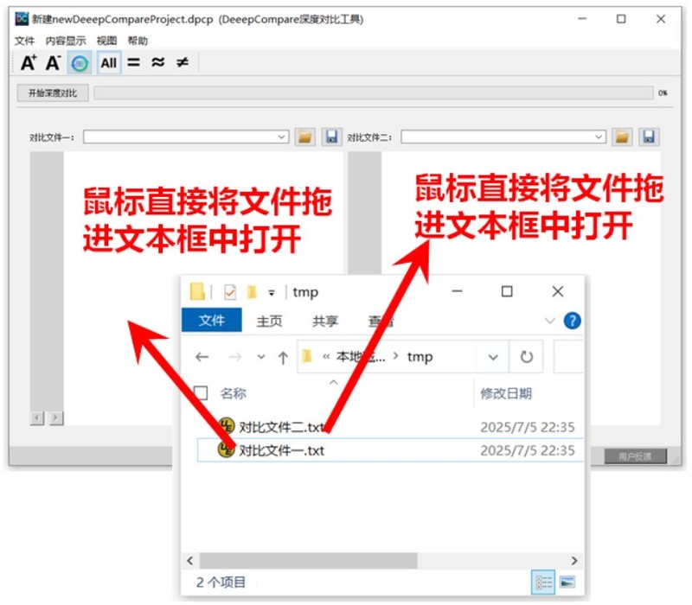Expand the 对比文件二 path dropdown
The width and height of the screenshot is (692, 605).
click(599, 137)
